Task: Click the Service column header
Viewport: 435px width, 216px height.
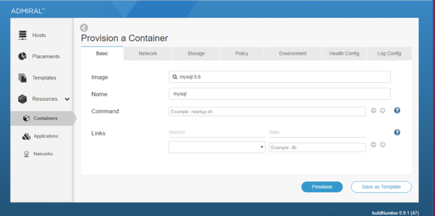Action: tap(177, 132)
